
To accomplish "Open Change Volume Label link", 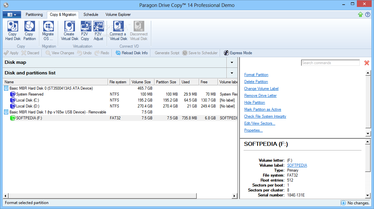I will click(261, 89).
